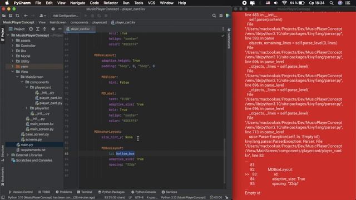356x200 pixels.
Task: Expand the Model folder
Action: pyautogui.click(x=12, y=56)
